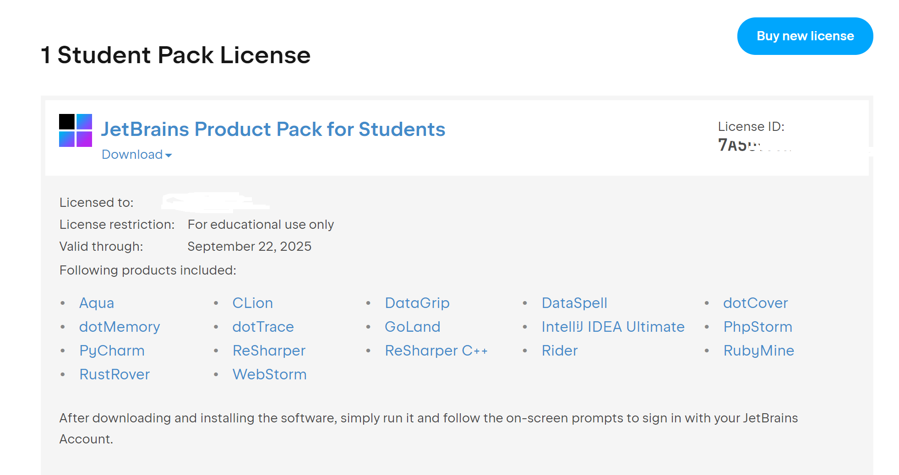Image resolution: width=899 pixels, height=475 pixels.
Task: Open the Aqua product link
Action: 97,303
